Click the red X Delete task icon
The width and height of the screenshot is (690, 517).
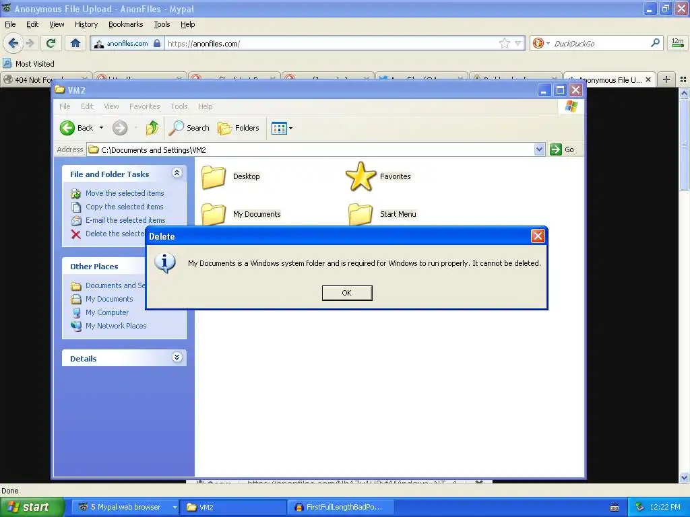75,234
